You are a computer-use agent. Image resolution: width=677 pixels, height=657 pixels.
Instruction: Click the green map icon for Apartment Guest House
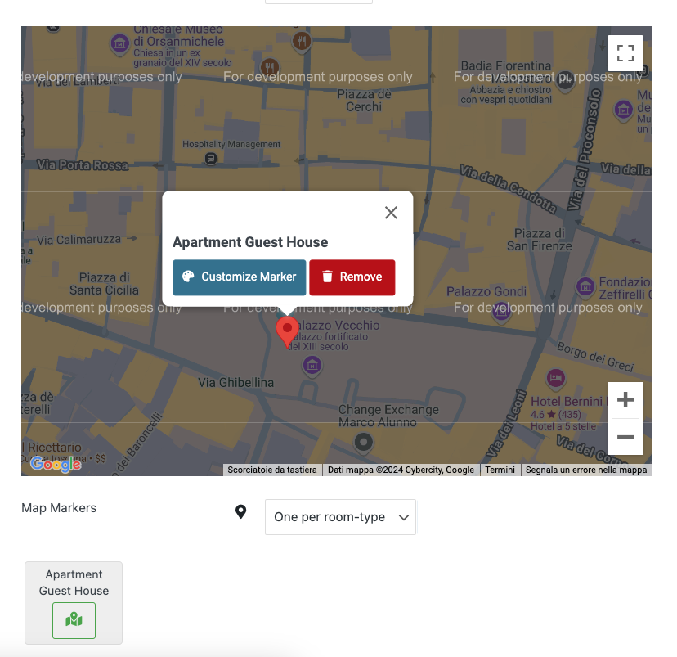pos(74,620)
